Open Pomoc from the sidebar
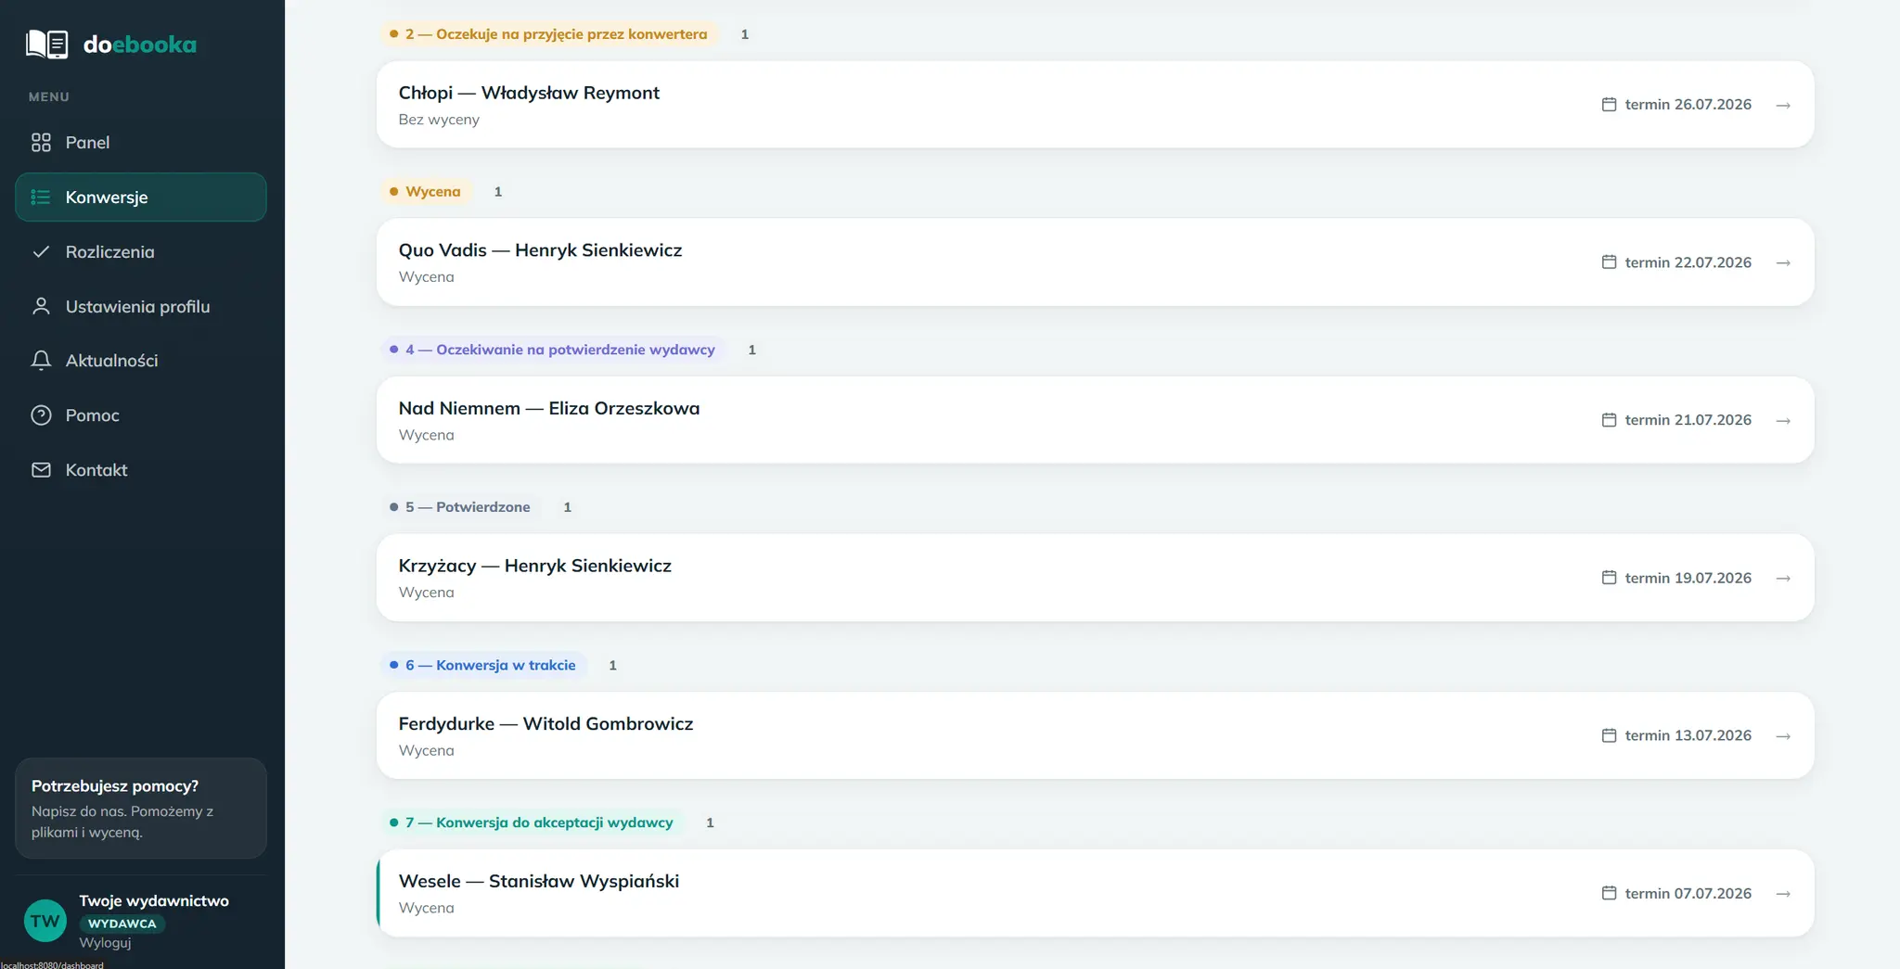This screenshot has width=1900, height=969. tap(141, 415)
